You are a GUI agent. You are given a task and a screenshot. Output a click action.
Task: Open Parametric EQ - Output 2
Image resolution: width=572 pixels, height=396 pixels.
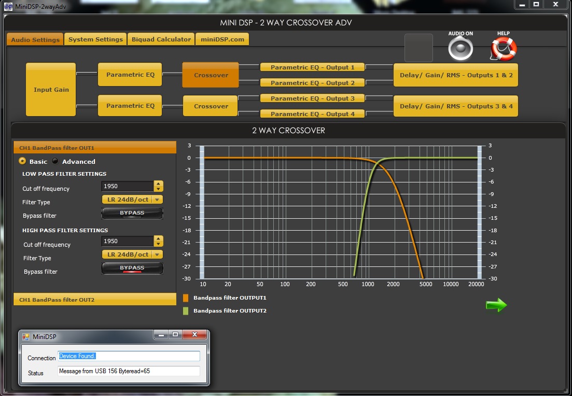click(312, 83)
